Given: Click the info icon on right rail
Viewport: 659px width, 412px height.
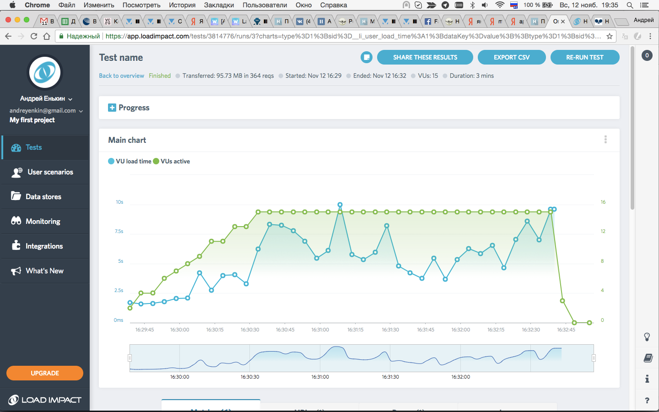Looking at the screenshot, I should click(647, 379).
